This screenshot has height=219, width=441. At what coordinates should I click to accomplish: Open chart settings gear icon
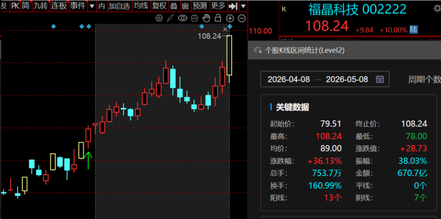[159, 18]
